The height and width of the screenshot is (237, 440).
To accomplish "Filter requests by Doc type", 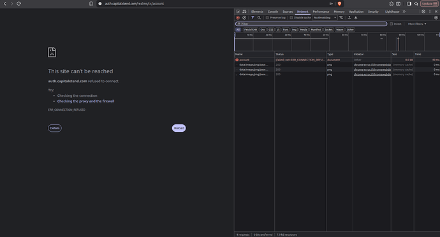I will click(263, 29).
